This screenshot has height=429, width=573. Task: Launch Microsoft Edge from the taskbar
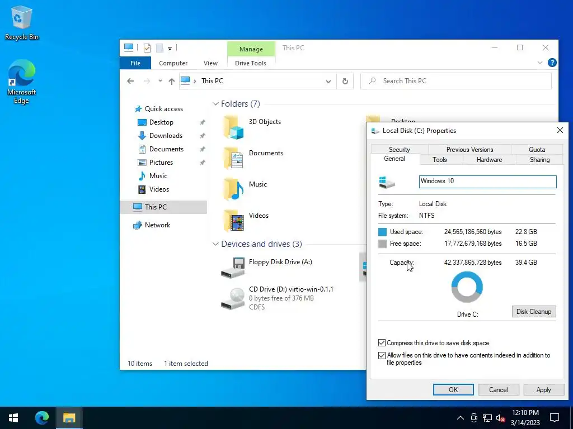[41, 418]
